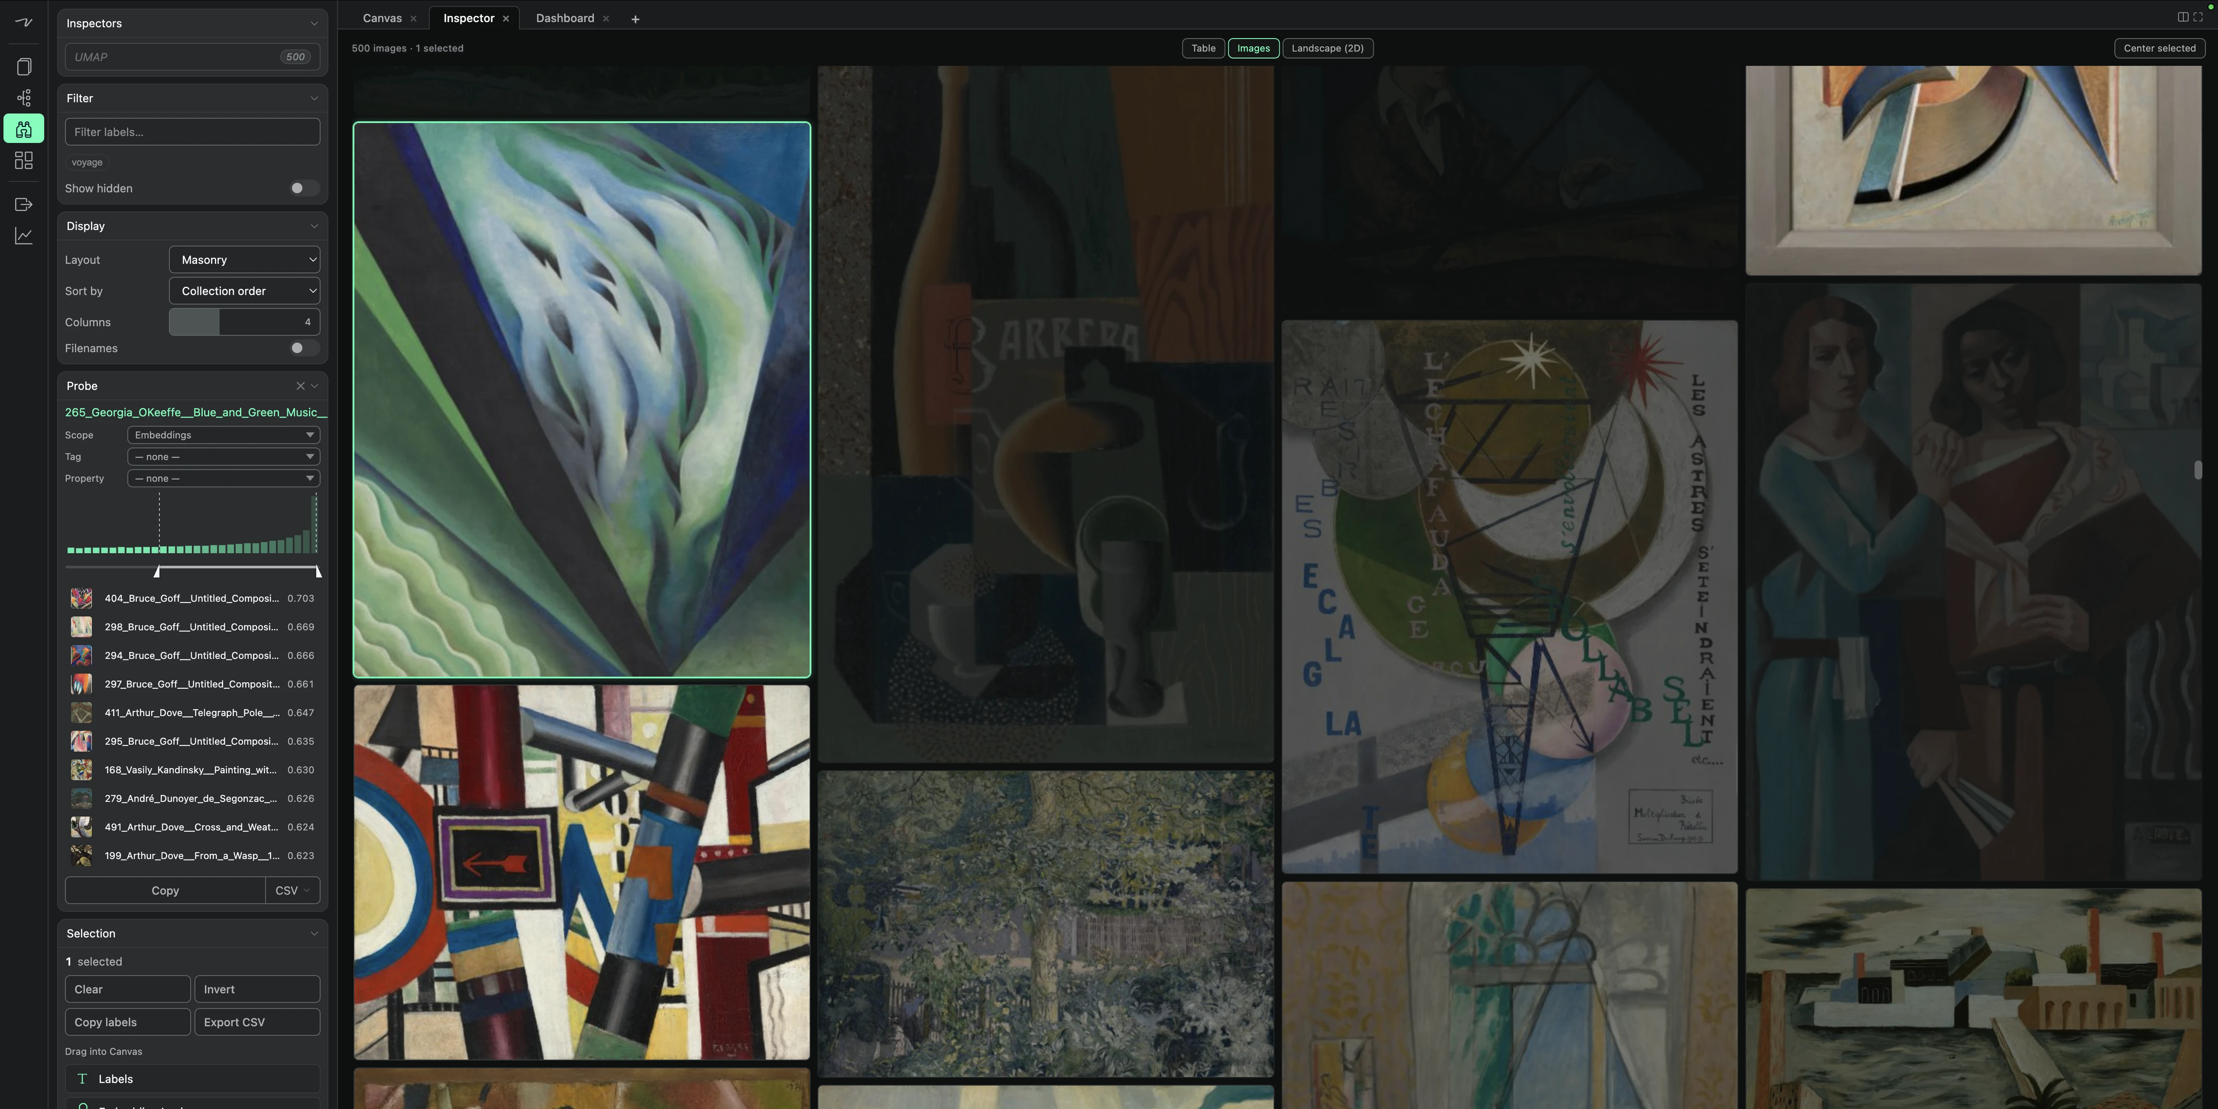The height and width of the screenshot is (1109, 2218).
Task: Invert the selection
Action: point(257,989)
